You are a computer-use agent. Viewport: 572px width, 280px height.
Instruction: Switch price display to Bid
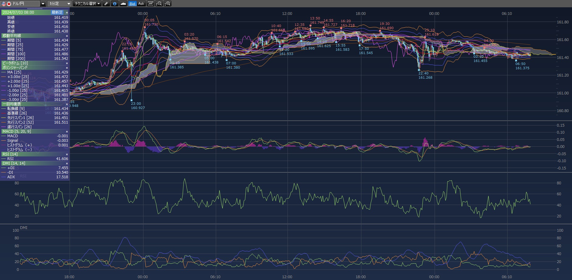pyautogui.click(x=132, y=4)
